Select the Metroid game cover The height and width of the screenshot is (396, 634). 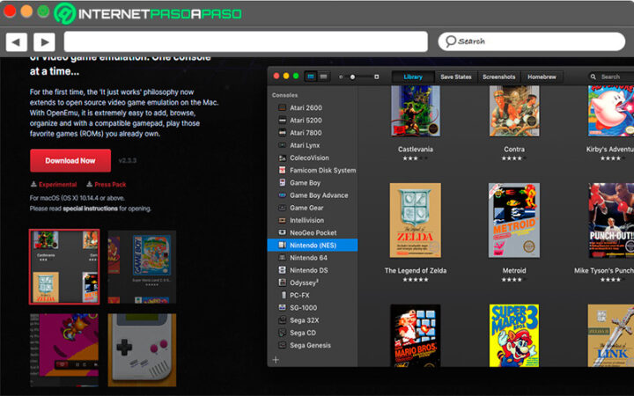(513, 220)
